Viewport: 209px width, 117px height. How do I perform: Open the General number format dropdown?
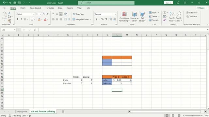(115, 14)
